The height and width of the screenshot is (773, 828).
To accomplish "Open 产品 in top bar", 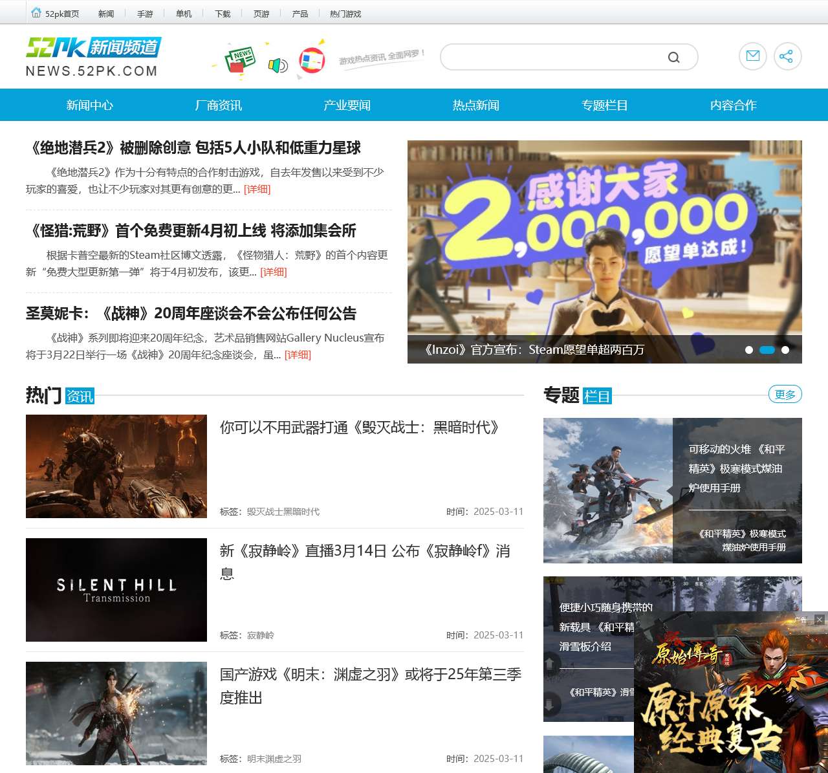I will tap(300, 14).
